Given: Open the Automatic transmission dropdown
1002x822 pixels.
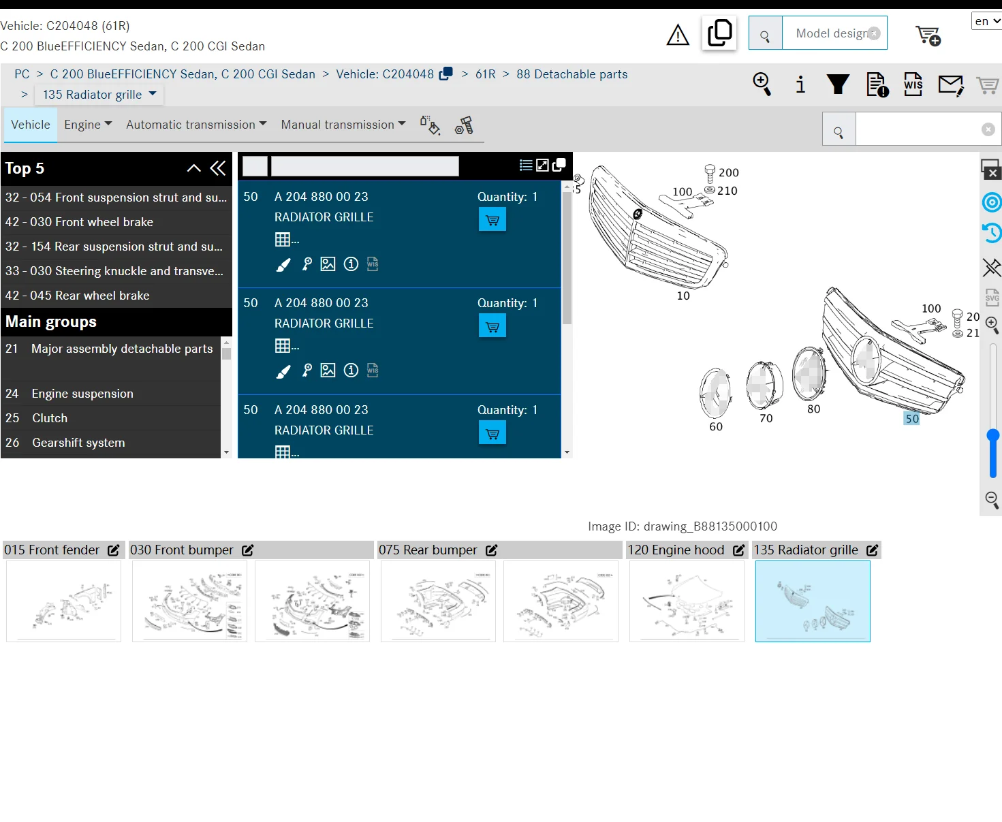Looking at the screenshot, I should coord(196,125).
